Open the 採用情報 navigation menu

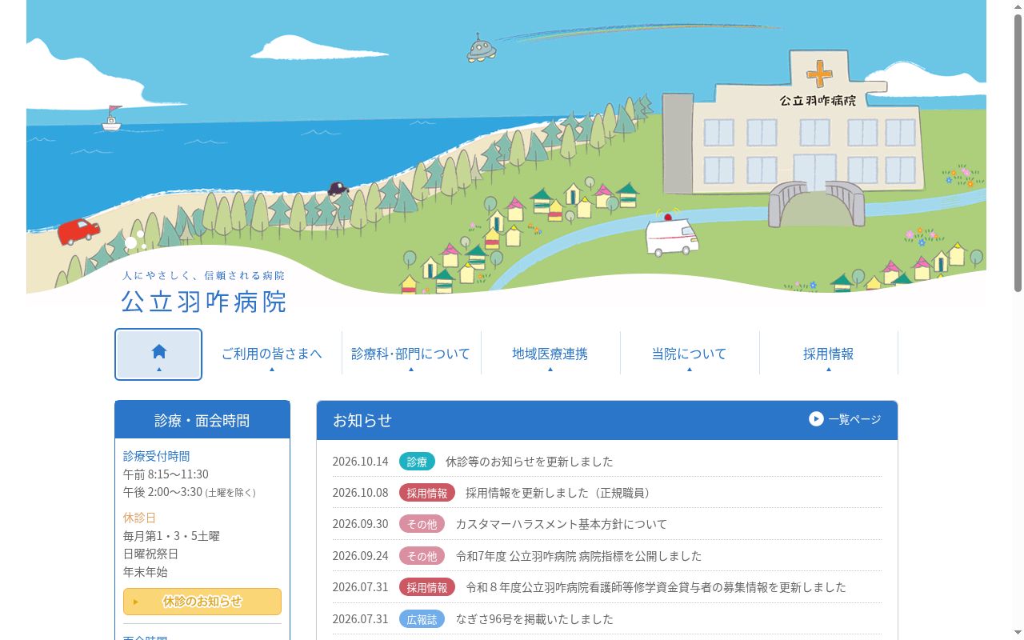click(829, 354)
